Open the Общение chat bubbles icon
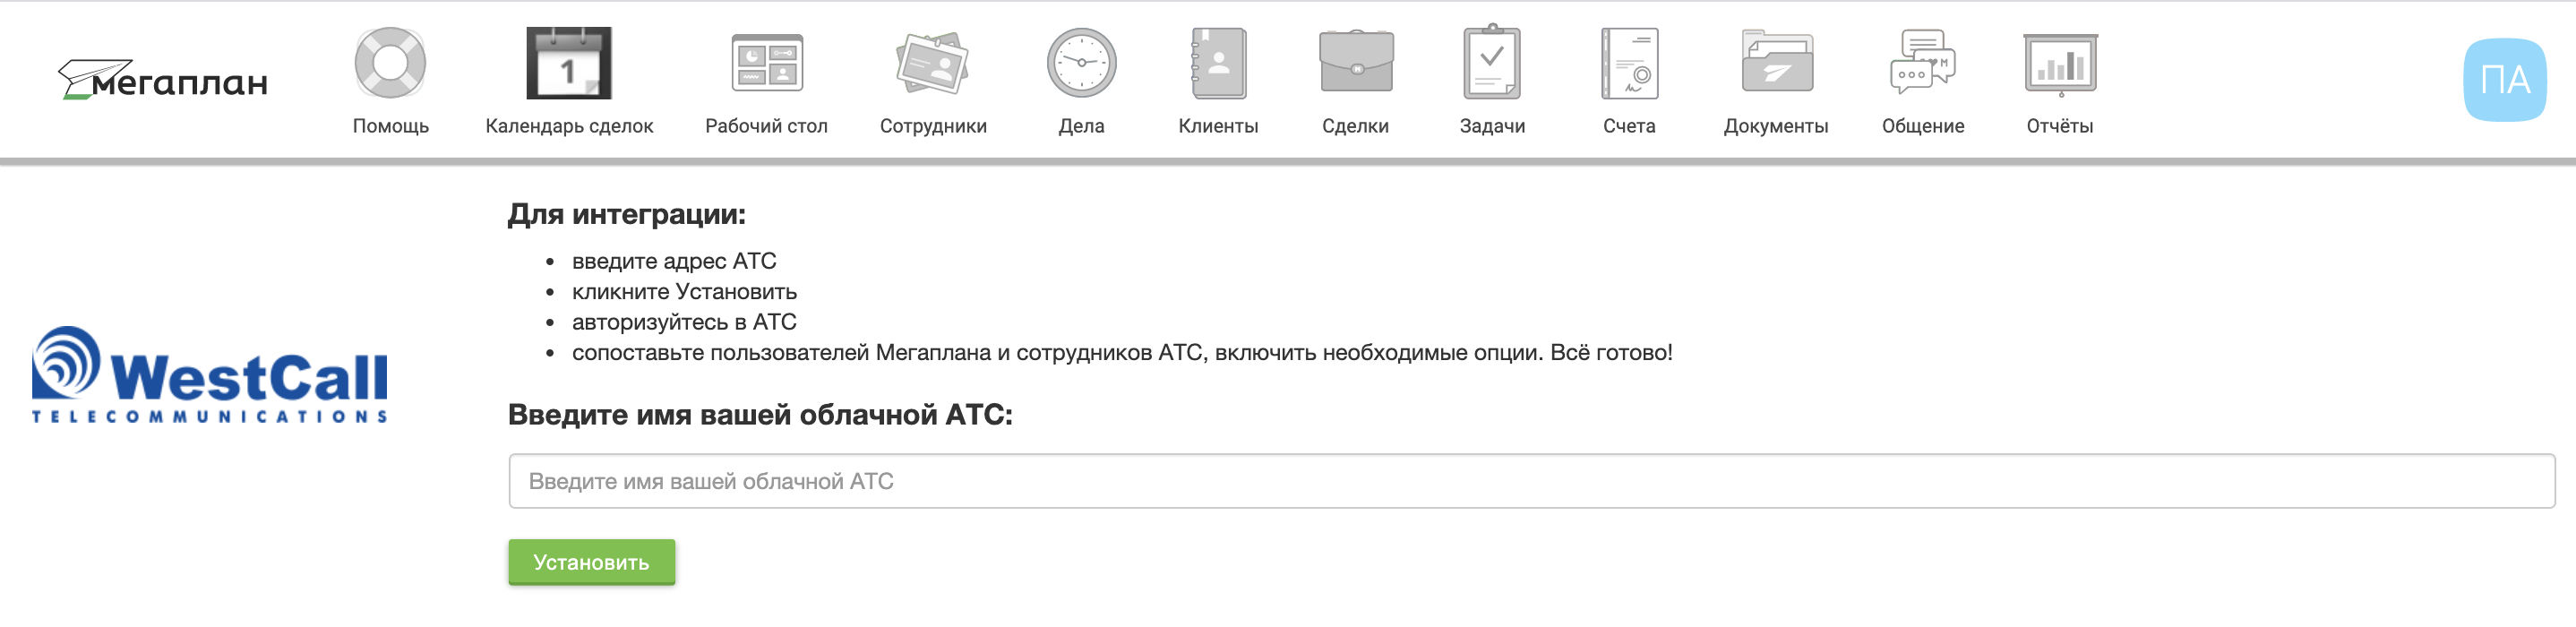The image size is (2576, 627). (1923, 62)
